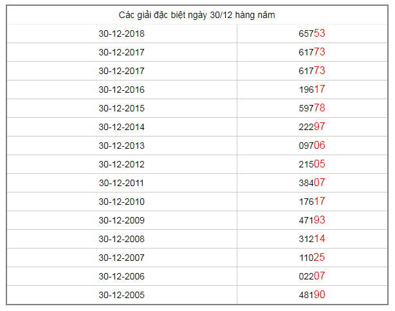Click the prize number 65753
The height and width of the screenshot is (311, 395).
[312, 33]
